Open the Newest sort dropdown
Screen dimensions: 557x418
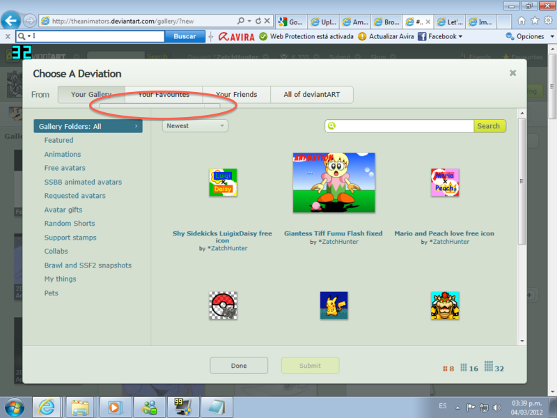coord(195,126)
